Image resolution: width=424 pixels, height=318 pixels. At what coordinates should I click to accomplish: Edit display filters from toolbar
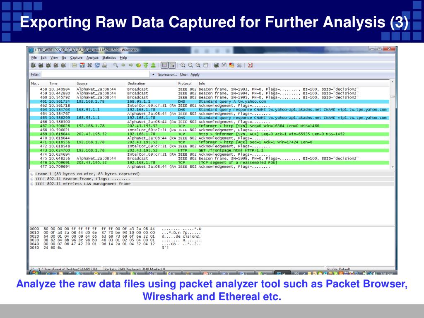(x=224, y=65)
